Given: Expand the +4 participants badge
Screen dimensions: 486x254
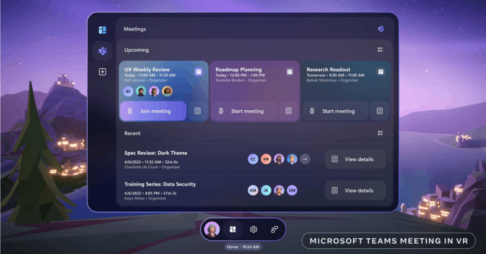Looking at the screenshot, I should 305,159.
